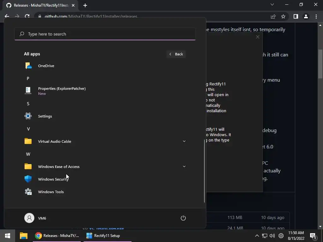The image size is (323, 242).
Task: Click the taskbar clock showing 11:50 AM
Action: coord(296,236)
